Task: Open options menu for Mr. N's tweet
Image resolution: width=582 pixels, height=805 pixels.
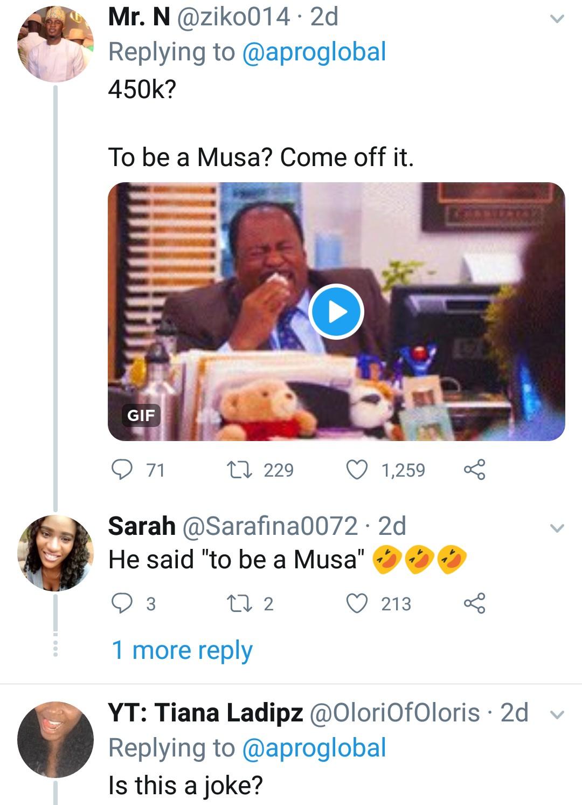Action: (557, 19)
